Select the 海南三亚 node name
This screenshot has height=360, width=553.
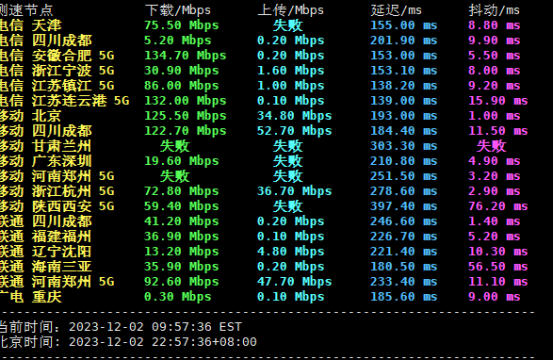click(62, 267)
